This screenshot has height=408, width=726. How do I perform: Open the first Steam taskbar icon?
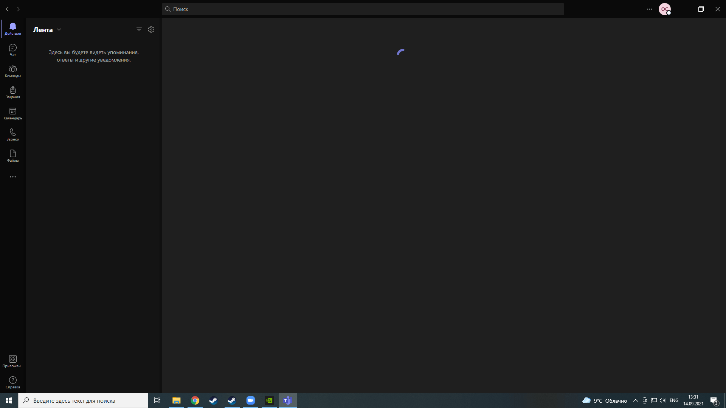point(214,400)
